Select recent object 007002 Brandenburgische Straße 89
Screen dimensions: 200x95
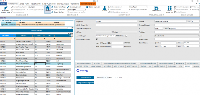[38, 23]
